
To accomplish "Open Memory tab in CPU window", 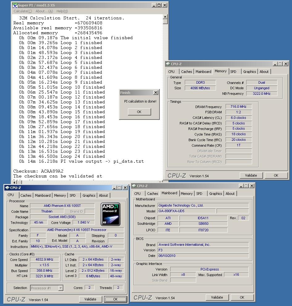I will pos(60,195).
